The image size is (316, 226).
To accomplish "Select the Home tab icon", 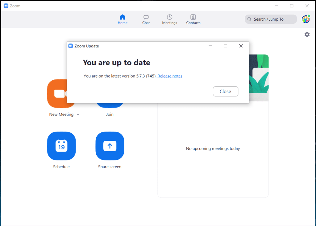I will coord(123,17).
